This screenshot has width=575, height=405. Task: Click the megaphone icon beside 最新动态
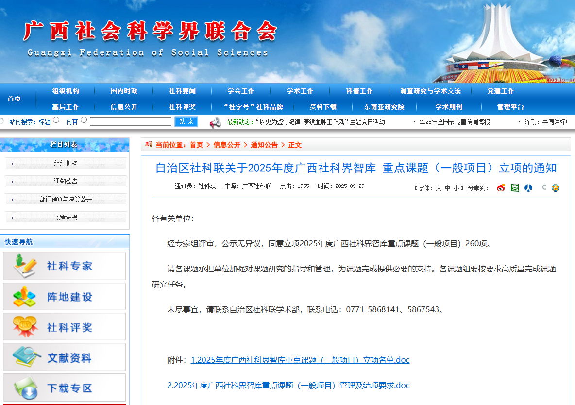[x=215, y=122]
